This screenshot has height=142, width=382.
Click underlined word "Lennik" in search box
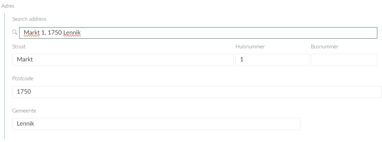tap(72, 33)
